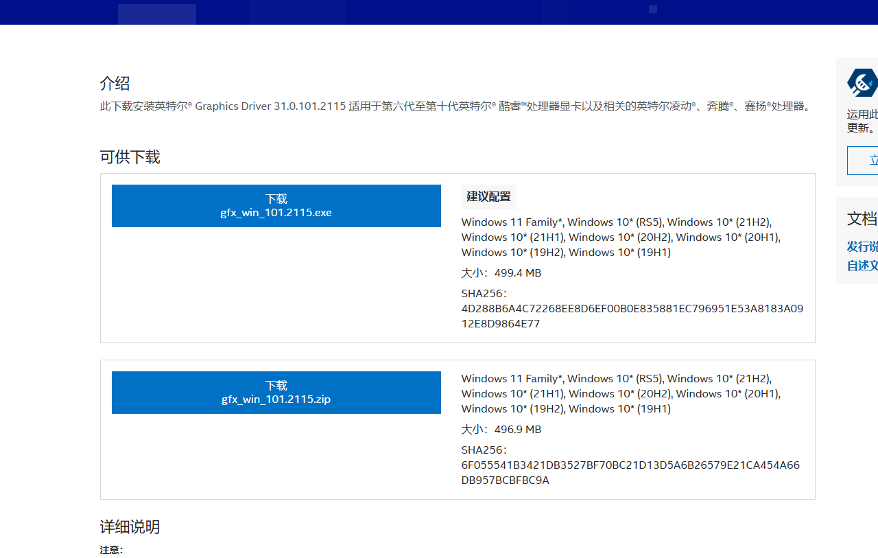Select the 介绍 introduction heading
The image size is (878, 558).
tap(114, 83)
